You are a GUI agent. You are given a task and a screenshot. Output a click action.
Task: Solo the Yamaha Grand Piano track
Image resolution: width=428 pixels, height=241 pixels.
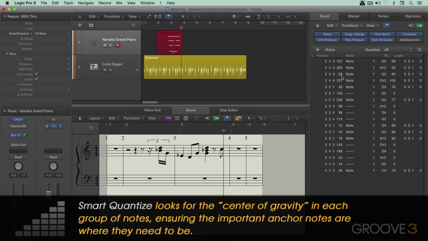tap(110, 45)
